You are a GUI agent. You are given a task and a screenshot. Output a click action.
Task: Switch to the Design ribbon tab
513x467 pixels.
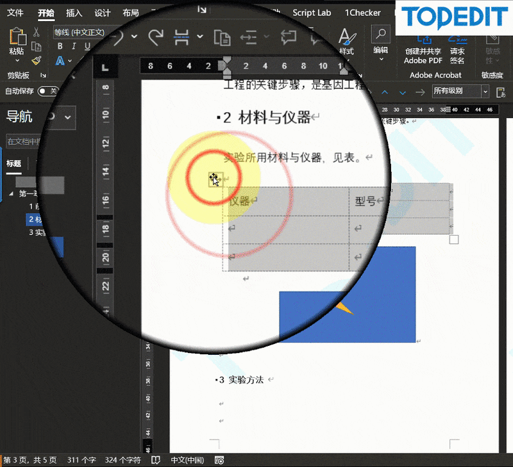click(x=103, y=13)
